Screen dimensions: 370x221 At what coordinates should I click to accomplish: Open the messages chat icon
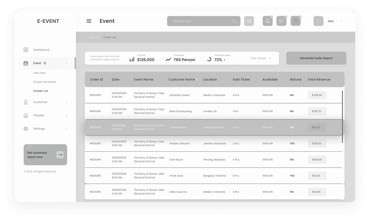pos(281,21)
